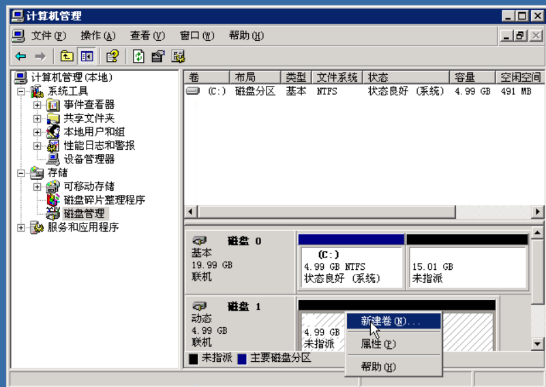Choose 属性(P) from the context menu

click(x=393, y=344)
